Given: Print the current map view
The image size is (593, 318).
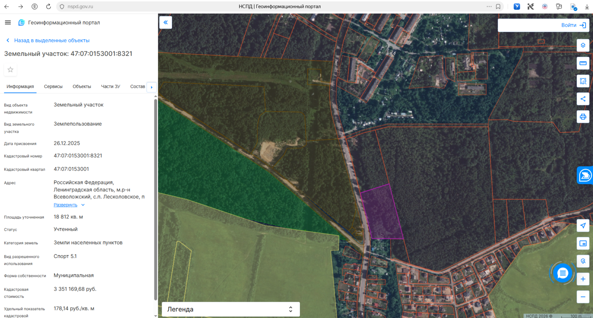Looking at the screenshot, I should point(583,117).
